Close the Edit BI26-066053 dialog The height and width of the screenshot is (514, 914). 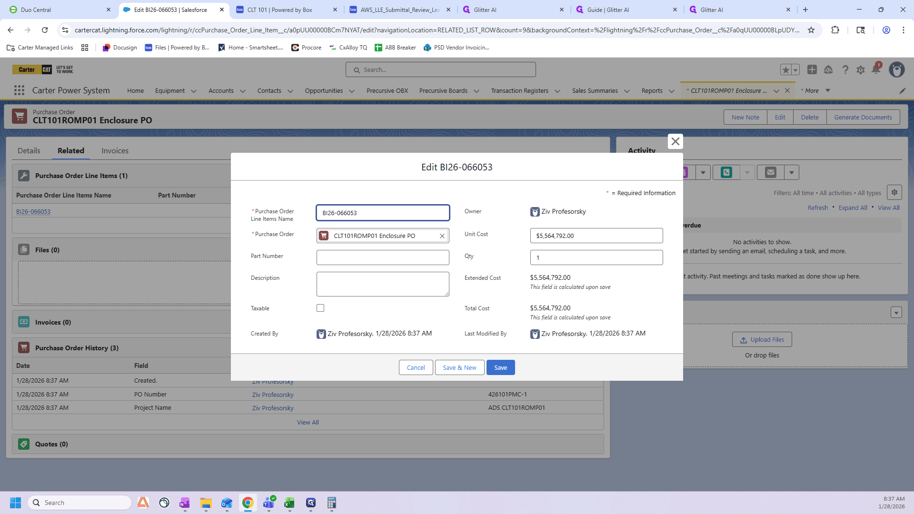(x=675, y=141)
